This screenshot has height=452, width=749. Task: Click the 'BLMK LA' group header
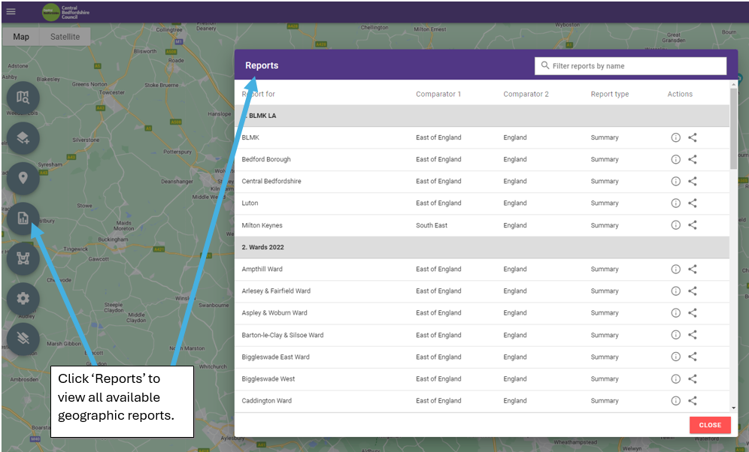tap(482, 116)
